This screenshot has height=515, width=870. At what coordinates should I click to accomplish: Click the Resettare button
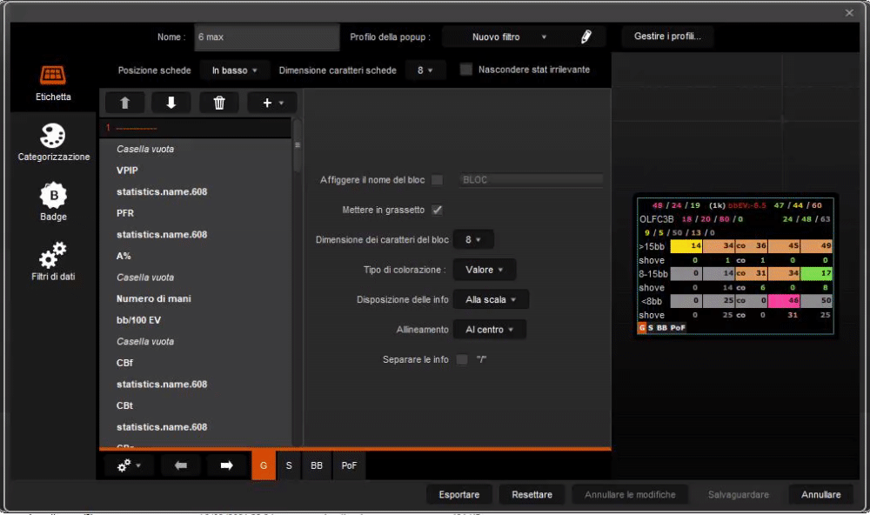[x=532, y=494]
